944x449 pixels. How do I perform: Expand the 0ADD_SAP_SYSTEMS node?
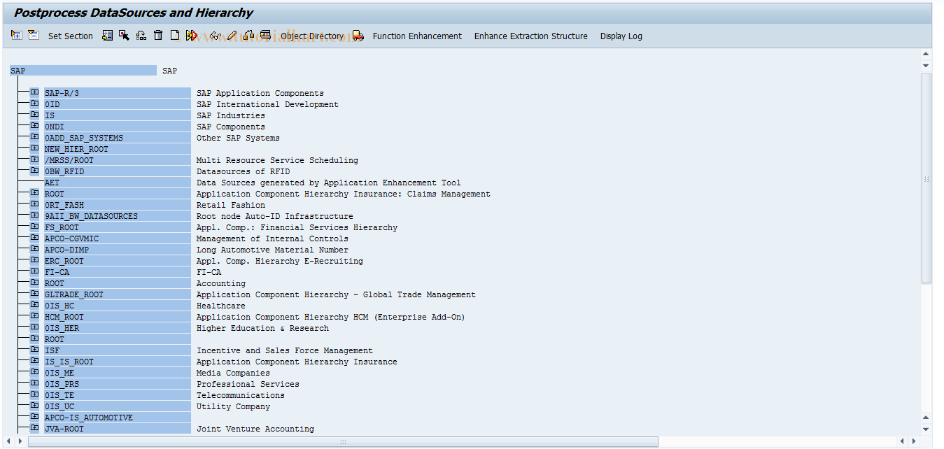[34, 137]
